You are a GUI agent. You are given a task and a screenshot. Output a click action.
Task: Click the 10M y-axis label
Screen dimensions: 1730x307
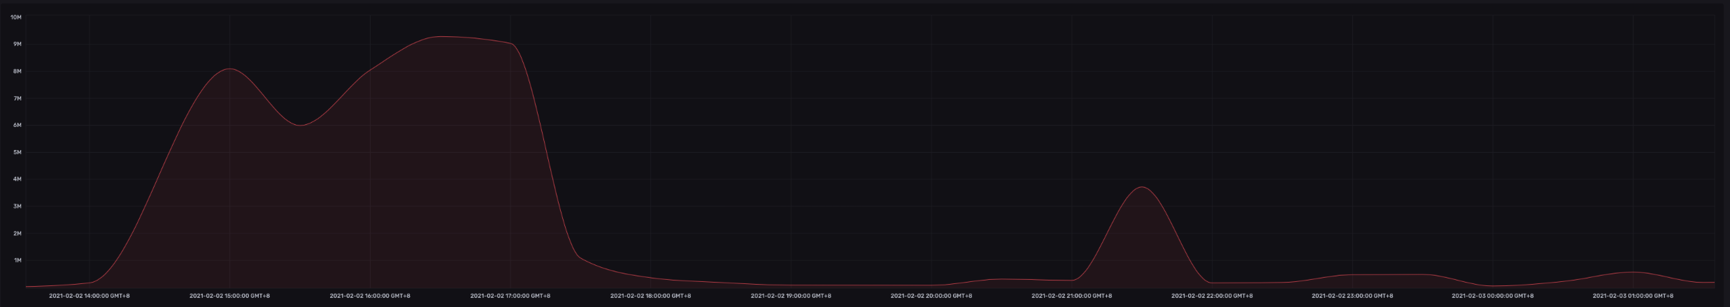click(16, 17)
